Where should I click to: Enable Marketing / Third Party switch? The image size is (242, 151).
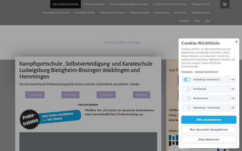[187, 108]
